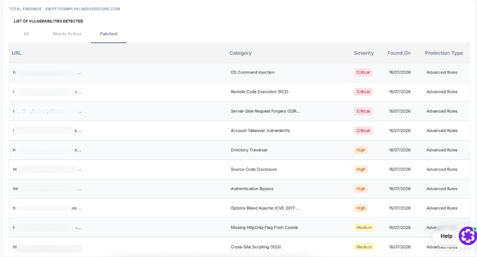Click the Help button label
This screenshot has width=477, height=257.
click(446, 236)
